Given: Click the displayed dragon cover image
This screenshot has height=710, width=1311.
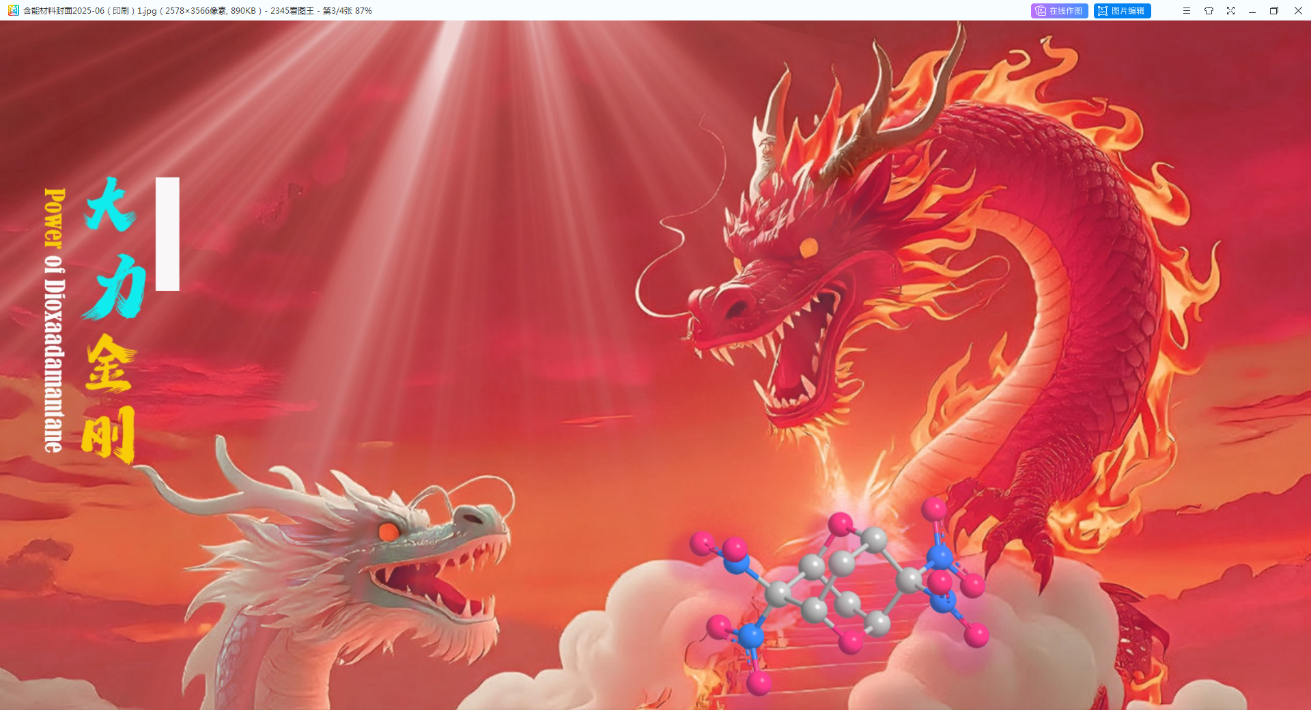Looking at the screenshot, I should click(x=655, y=365).
